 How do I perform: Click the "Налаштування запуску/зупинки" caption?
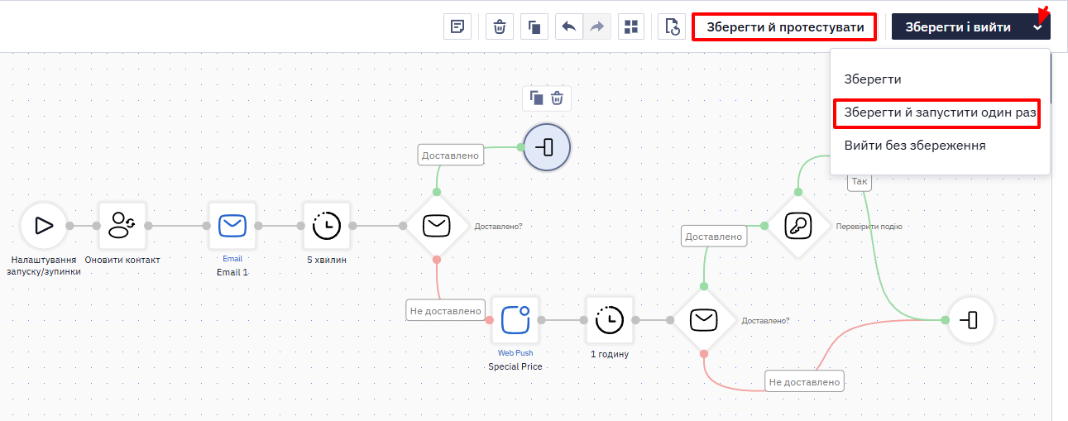[x=44, y=266]
